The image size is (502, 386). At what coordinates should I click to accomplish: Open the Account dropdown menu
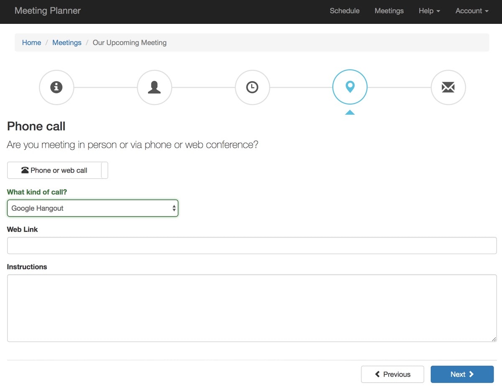(x=472, y=11)
